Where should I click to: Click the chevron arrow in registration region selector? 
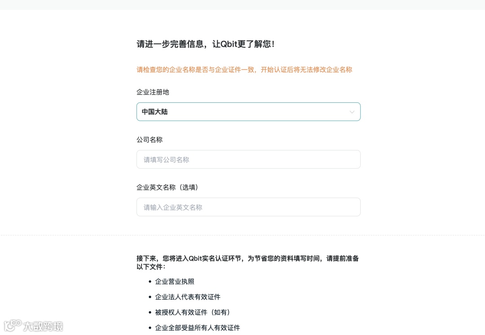pos(352,112)
